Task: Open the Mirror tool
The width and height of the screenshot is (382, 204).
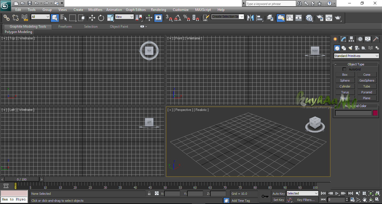Action: 251,18
